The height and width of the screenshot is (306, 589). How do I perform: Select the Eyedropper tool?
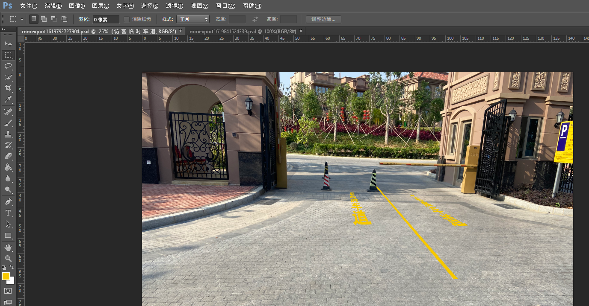coord(8,100)
